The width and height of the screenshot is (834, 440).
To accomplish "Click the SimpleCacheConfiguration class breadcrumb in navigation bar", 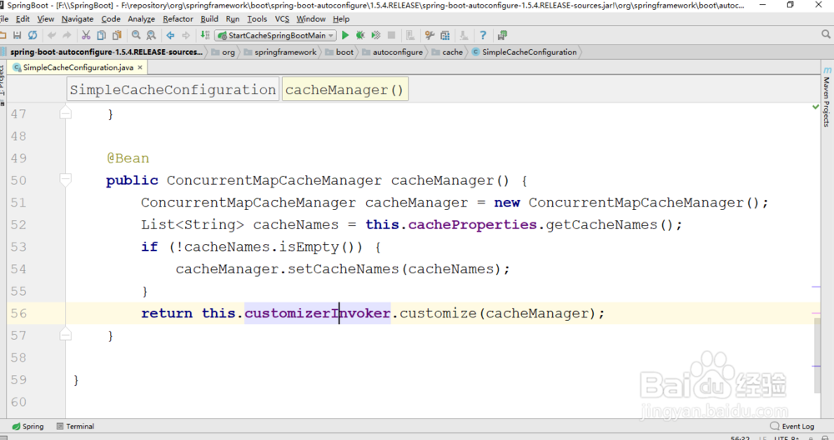I will [525, 52].
